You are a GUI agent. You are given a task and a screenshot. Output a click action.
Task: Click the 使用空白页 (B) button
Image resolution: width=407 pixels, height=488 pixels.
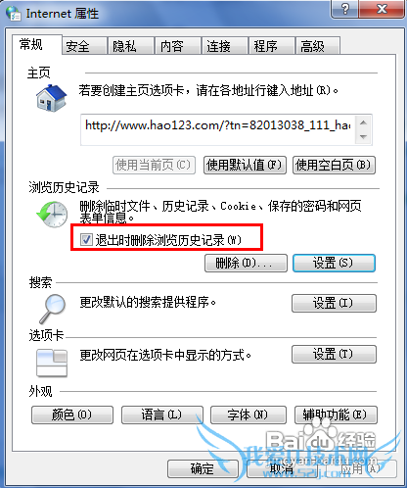coord(334,165)
